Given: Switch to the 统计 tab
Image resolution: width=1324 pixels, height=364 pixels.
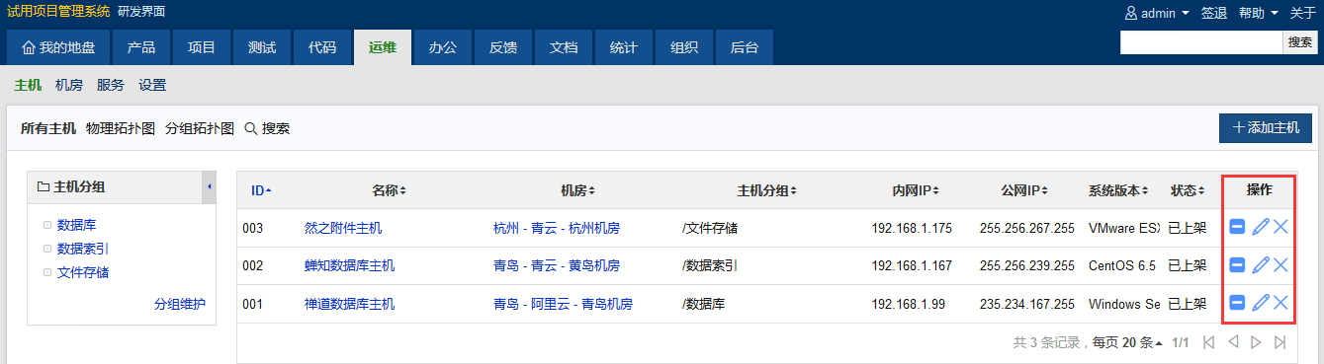Looking at the screenshot, I should pos(623,47).
